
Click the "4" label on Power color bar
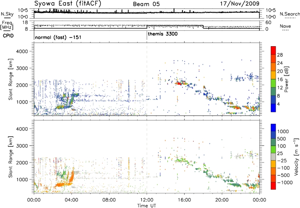[278, 104]
